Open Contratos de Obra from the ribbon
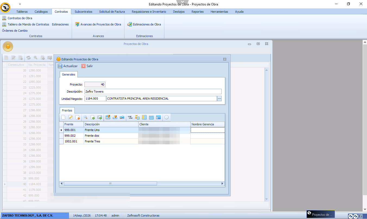Screen dimensions: 367x219 pyautogui.click(x=17, y=18)
